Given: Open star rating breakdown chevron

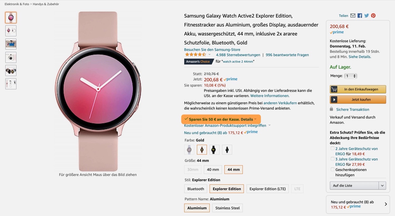Looking at the screenshot, I should [x=210, y=55].
